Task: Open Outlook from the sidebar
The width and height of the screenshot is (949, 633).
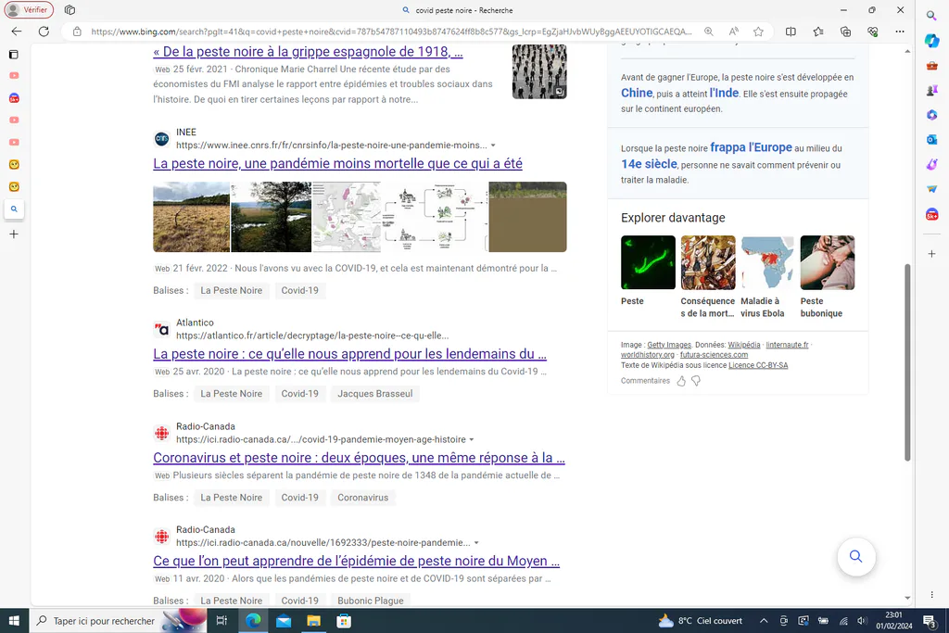Action: (932, 140)
